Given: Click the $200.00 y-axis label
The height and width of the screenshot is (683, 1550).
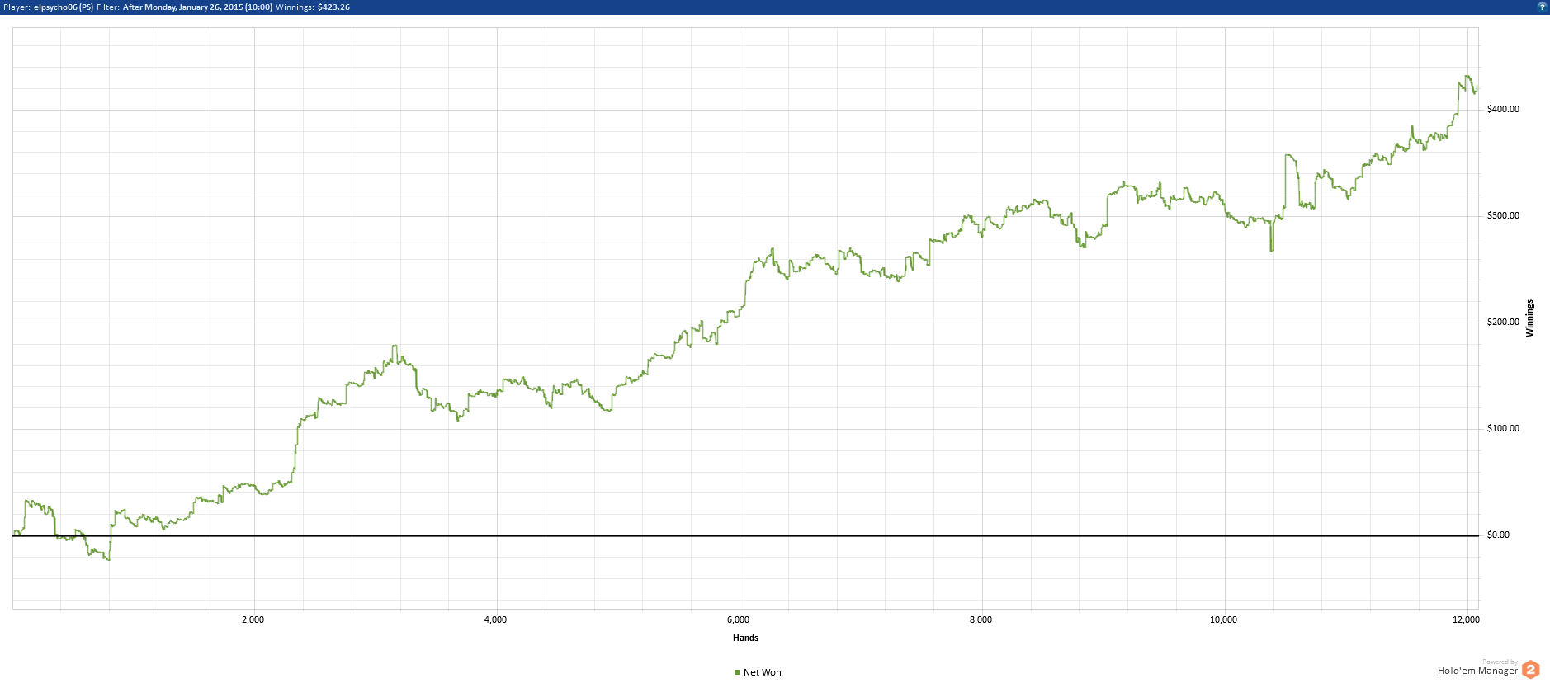Looking at the screenshot, I should pos(1503,322).
